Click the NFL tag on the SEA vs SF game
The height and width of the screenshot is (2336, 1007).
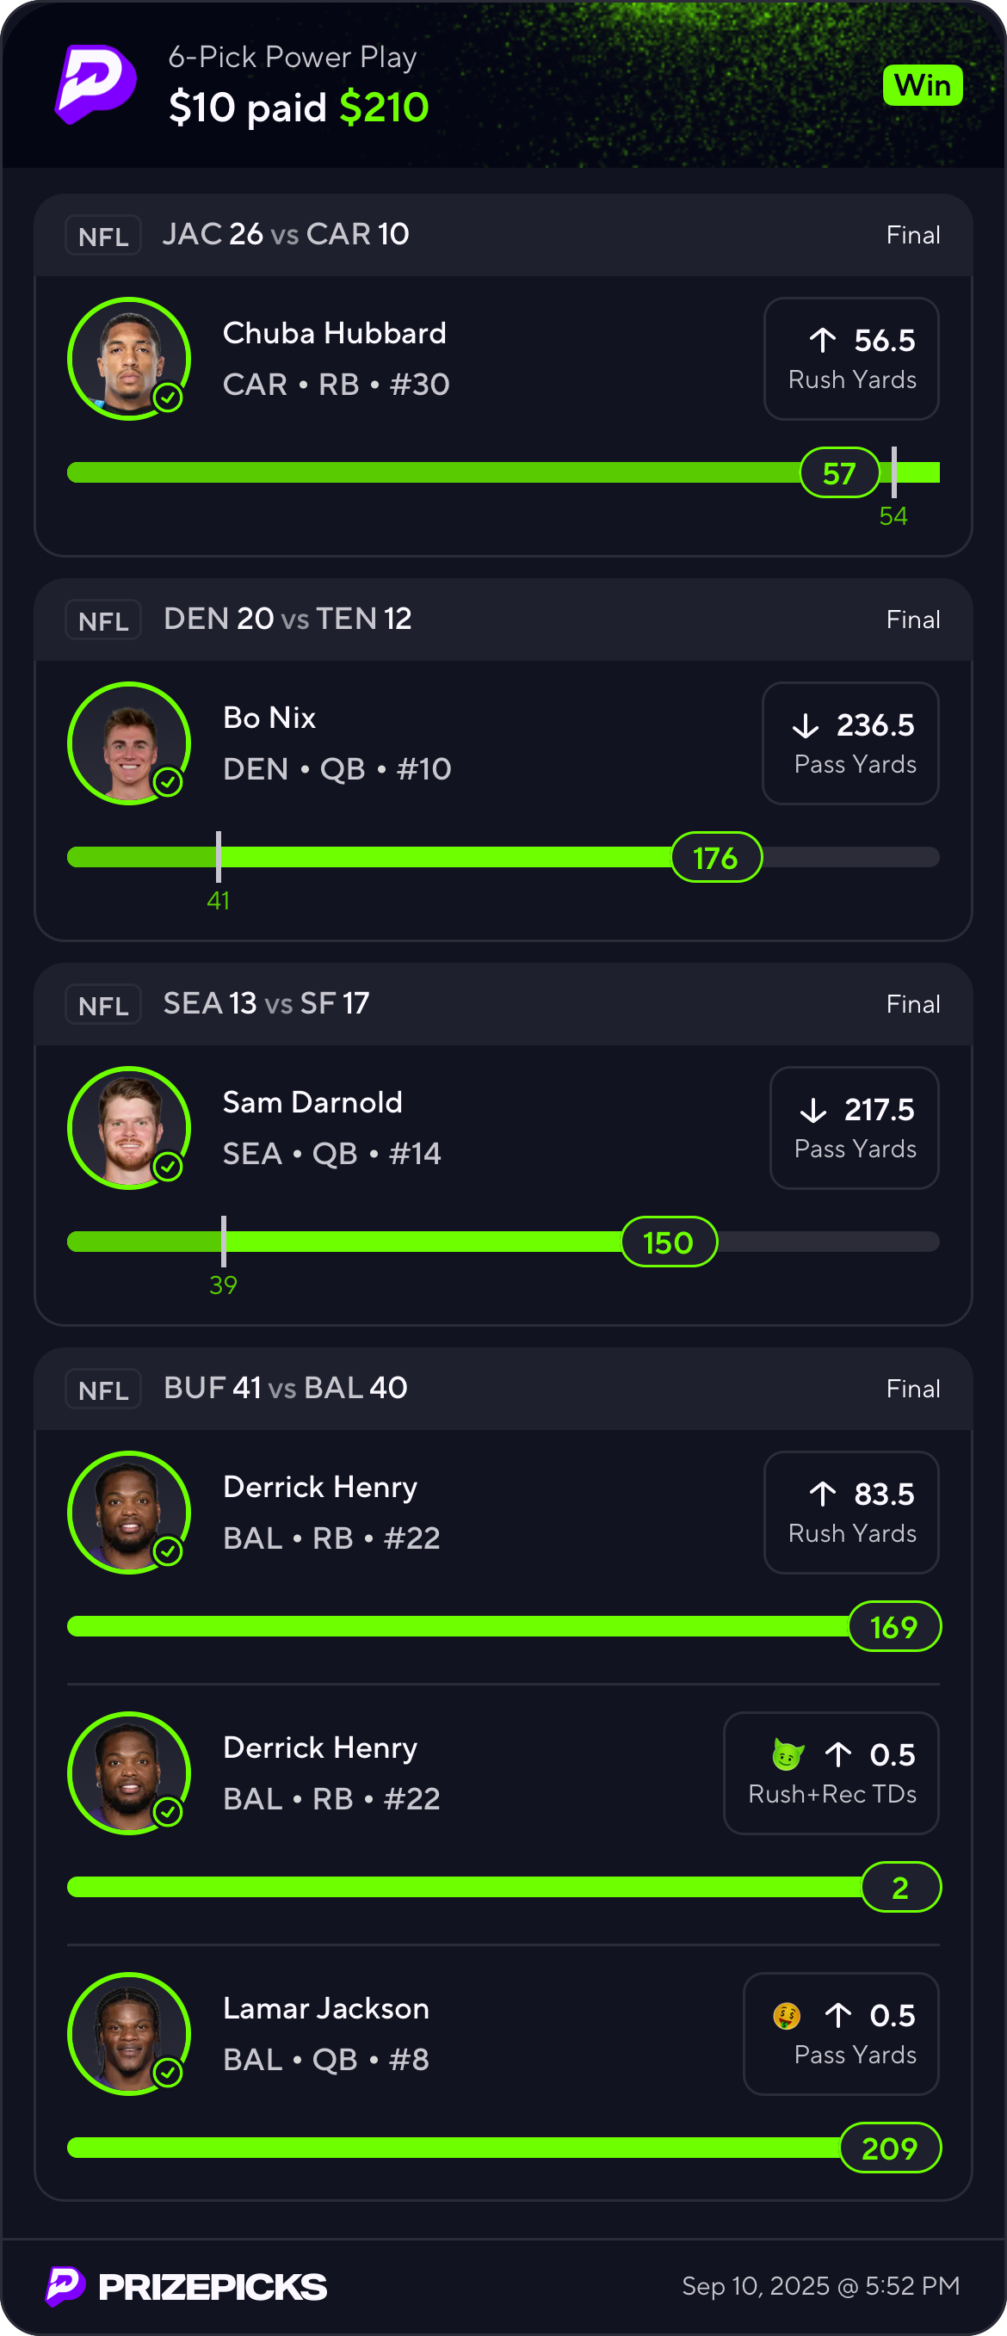103,1005
